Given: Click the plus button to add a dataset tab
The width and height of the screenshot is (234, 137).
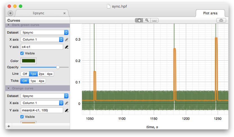Looking at the screenshot, I should pyautogui.click(x=10, y=13).
